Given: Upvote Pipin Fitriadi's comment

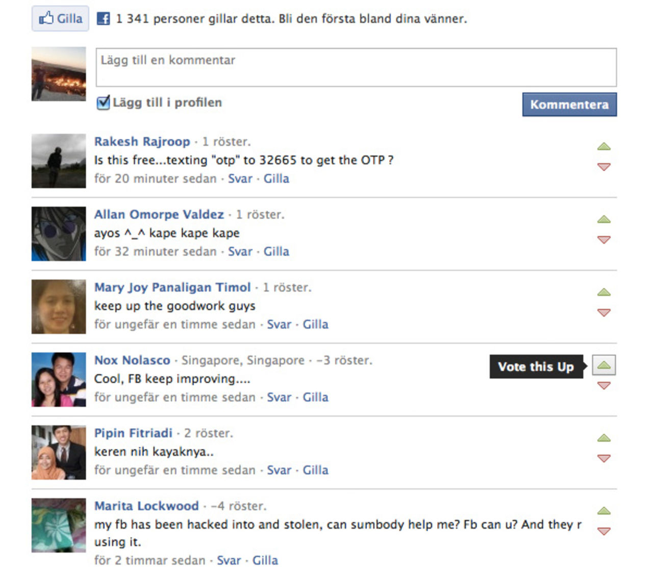Looking at the screenshot, I should click(604, 437).
